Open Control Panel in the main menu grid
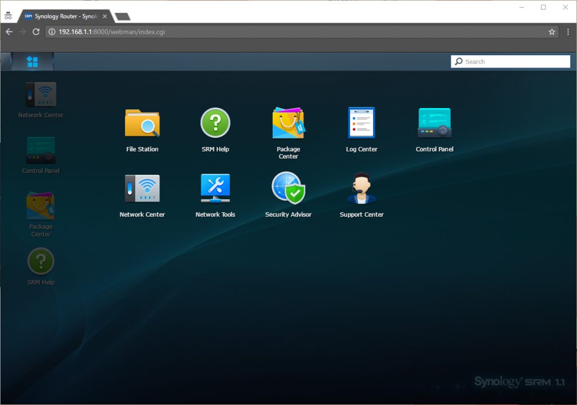The image size is (577, 405). point(434,130)
